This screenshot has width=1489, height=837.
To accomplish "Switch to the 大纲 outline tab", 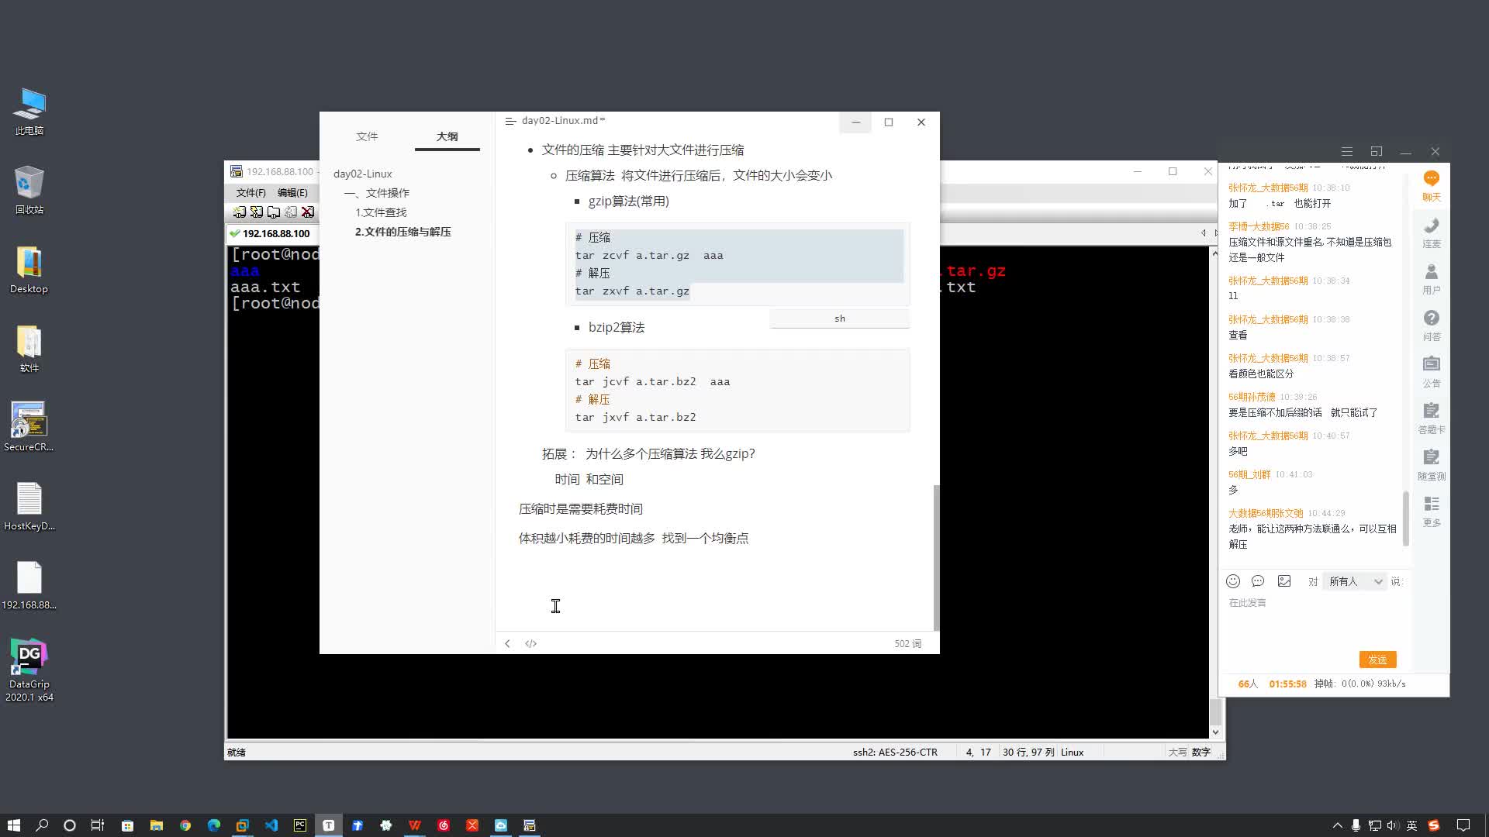I will click(x=447, y=136).
